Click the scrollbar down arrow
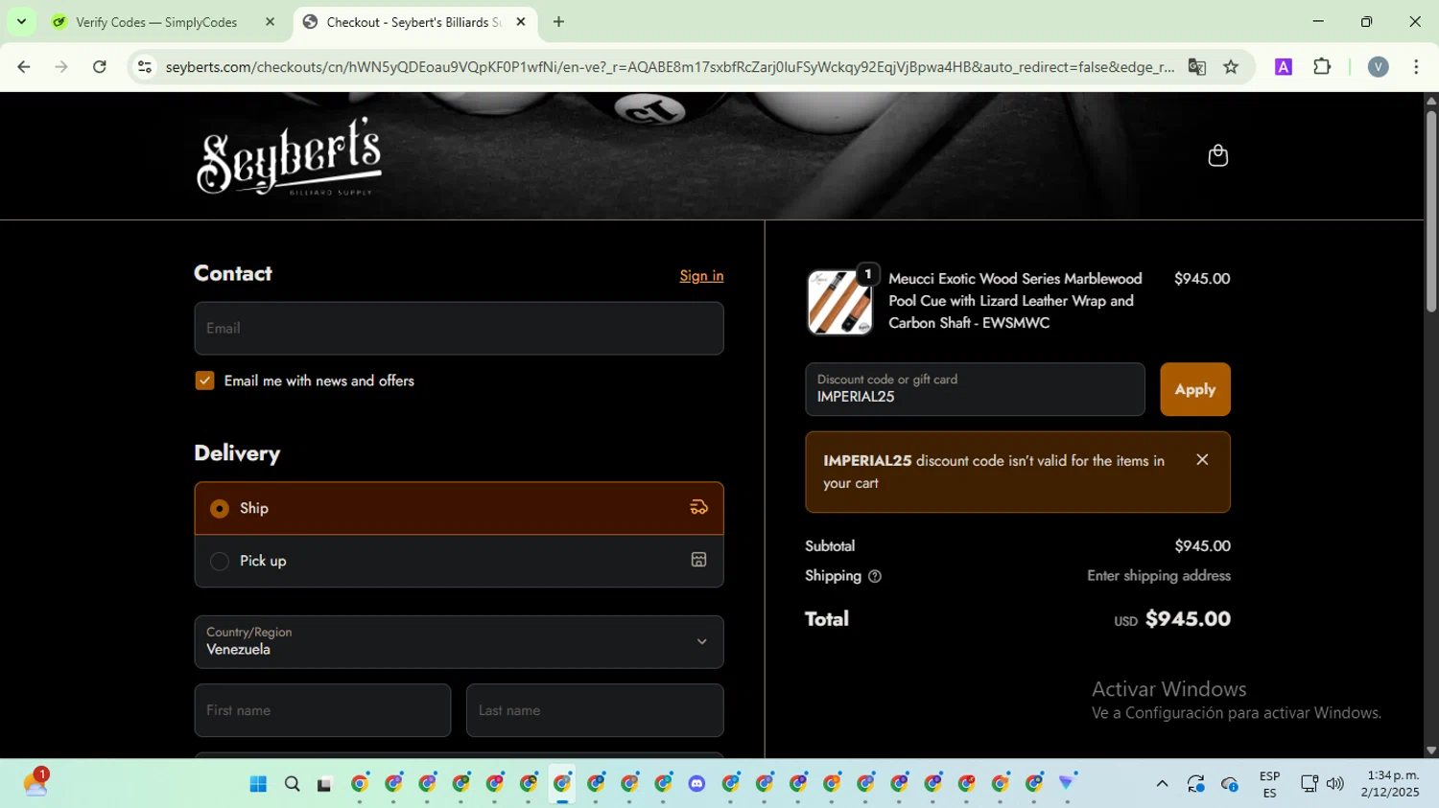 pyautogui.click(x=1430, y=750)
